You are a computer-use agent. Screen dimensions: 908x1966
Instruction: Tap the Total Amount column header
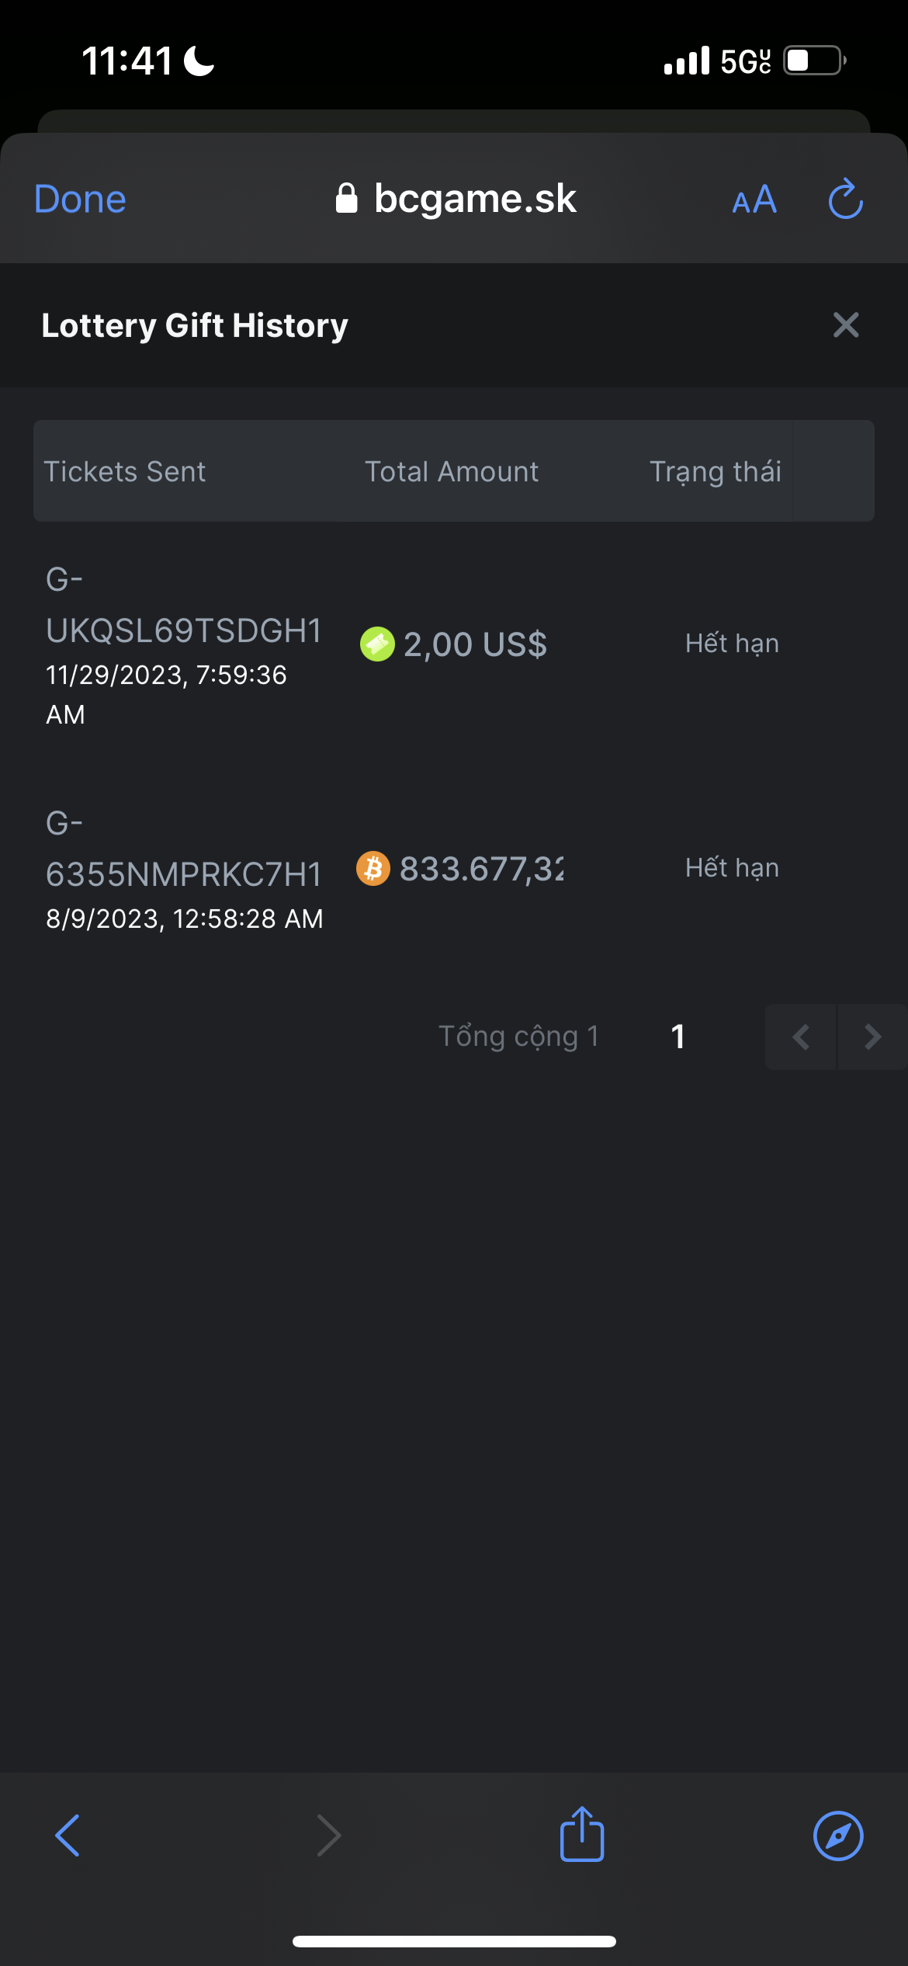[x=452, y=471]
